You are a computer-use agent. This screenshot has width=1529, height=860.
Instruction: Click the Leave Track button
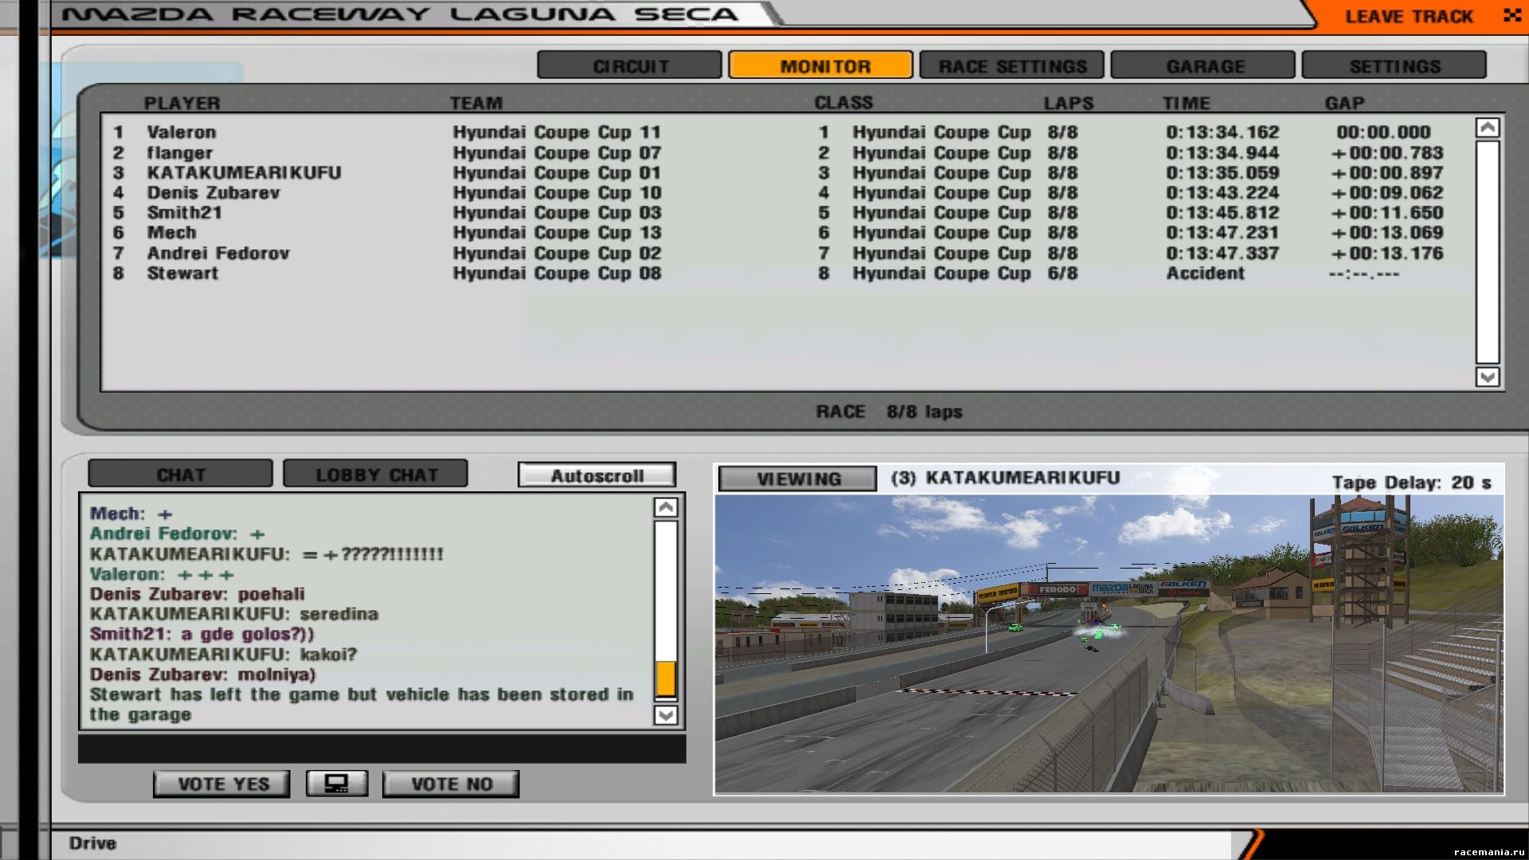(x=1408, y=16)
